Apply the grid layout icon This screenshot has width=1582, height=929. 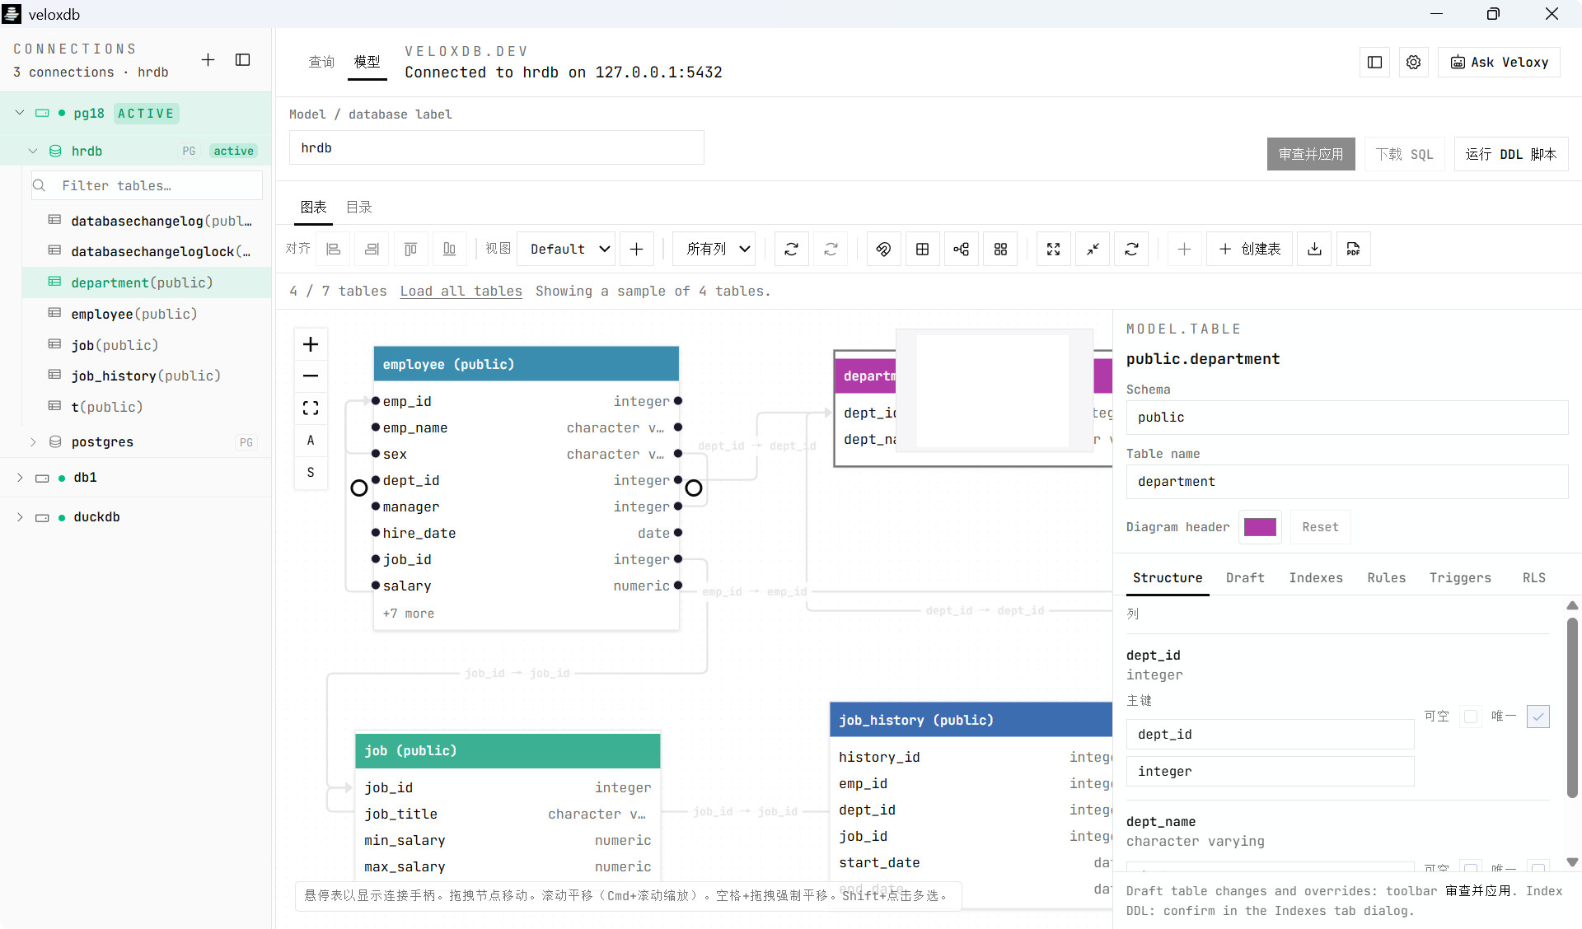[923, 249]
